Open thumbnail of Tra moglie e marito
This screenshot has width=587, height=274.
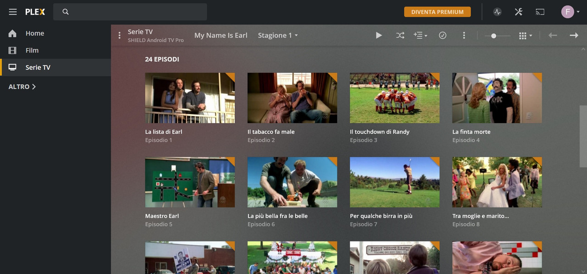[497, 182]
